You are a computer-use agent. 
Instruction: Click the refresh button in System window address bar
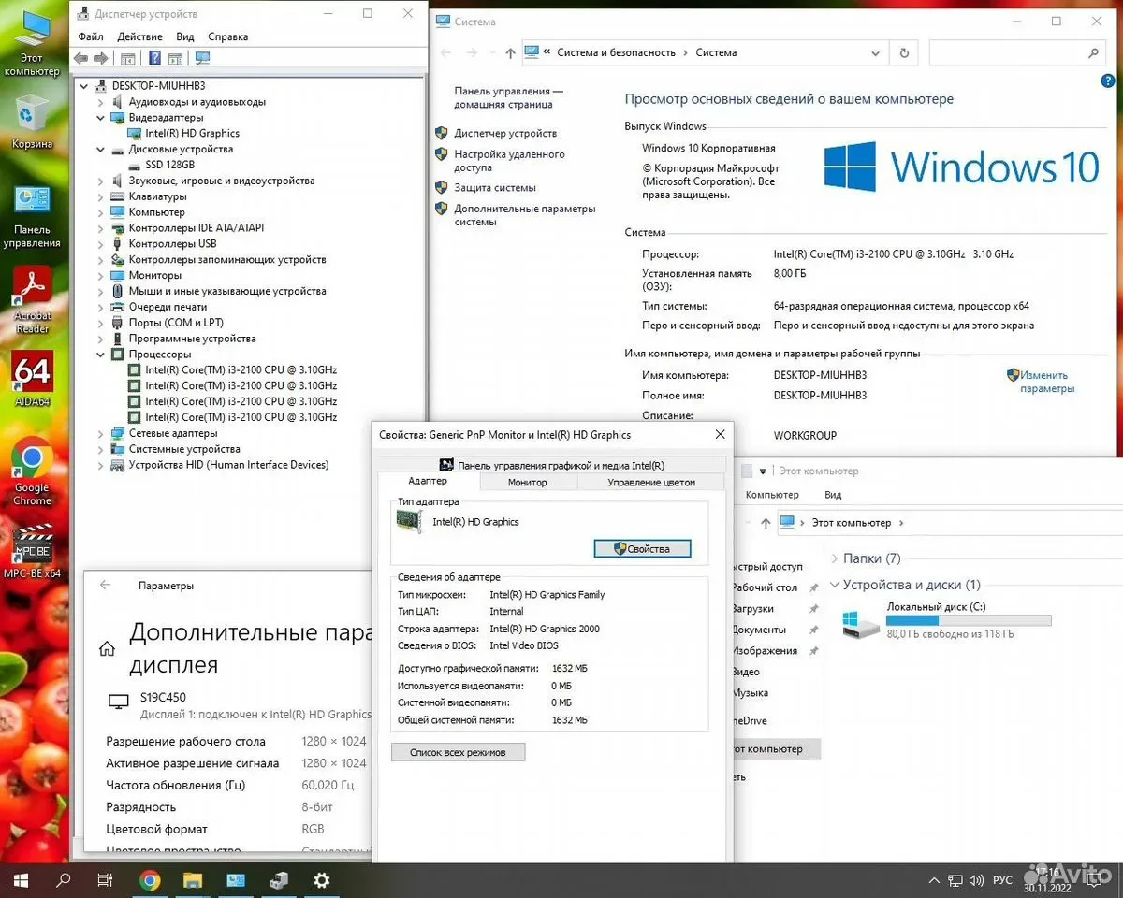point(903,53)
